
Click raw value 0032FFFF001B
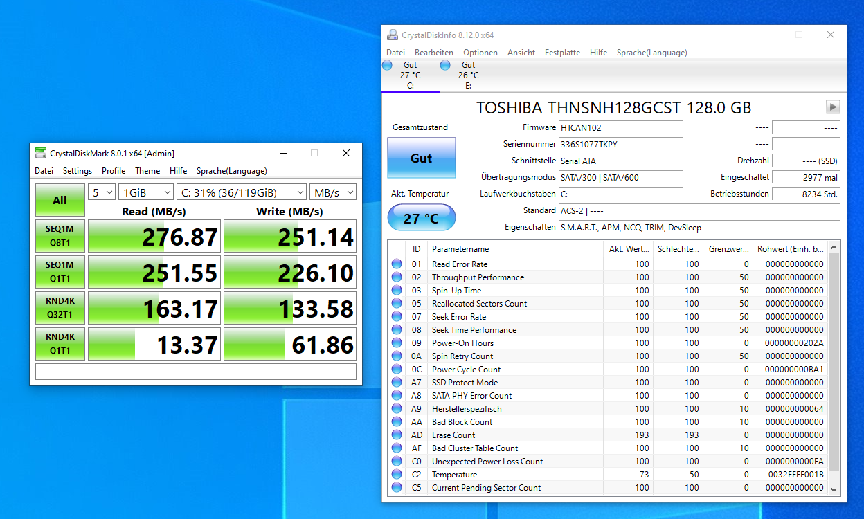tap(796, 475)
